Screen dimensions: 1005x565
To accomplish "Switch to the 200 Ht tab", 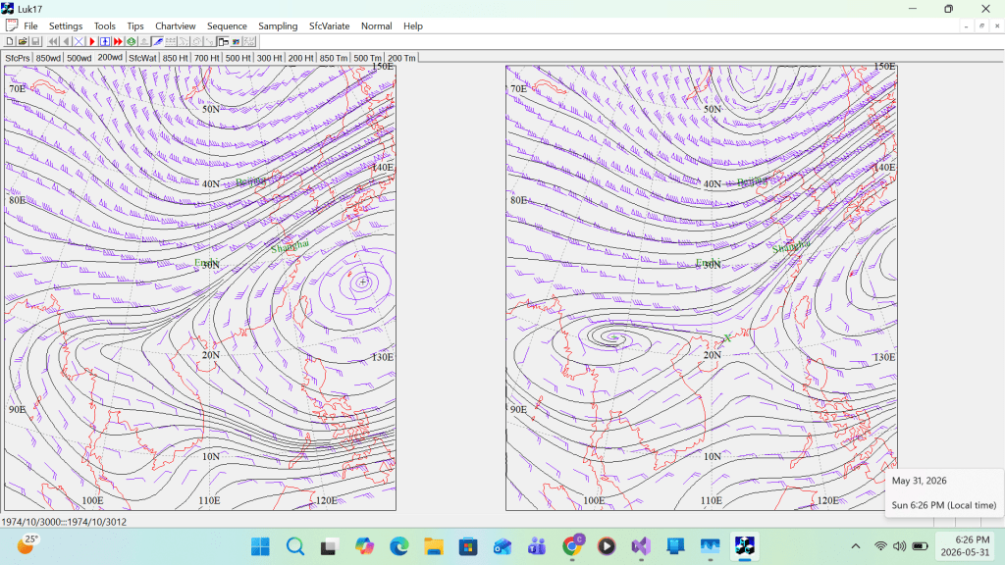I will click(x=300, y=58).
